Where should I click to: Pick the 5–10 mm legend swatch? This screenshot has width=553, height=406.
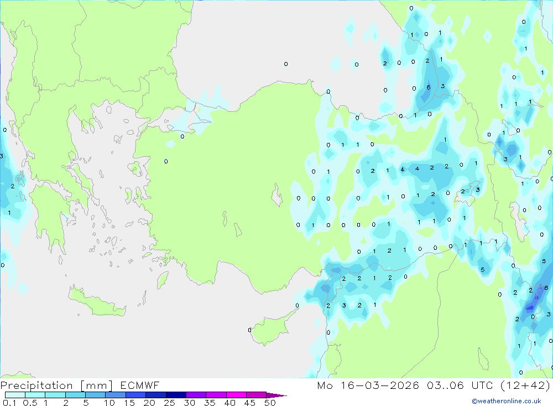click(x=96, y=395)
